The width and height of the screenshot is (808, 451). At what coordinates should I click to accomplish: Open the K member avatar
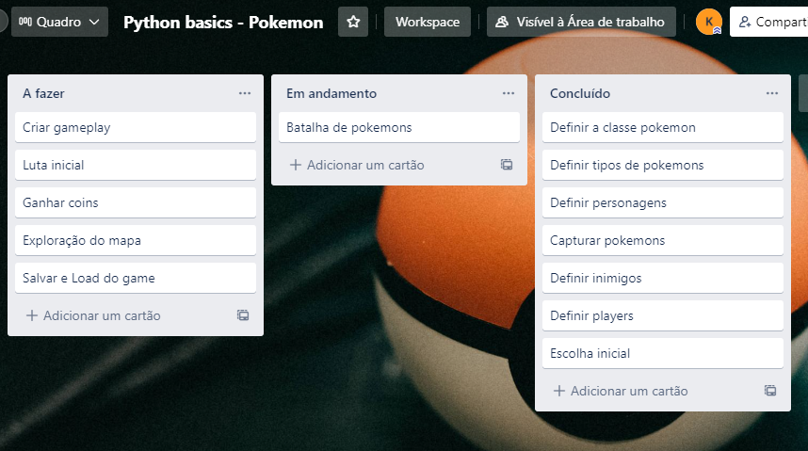708,22
